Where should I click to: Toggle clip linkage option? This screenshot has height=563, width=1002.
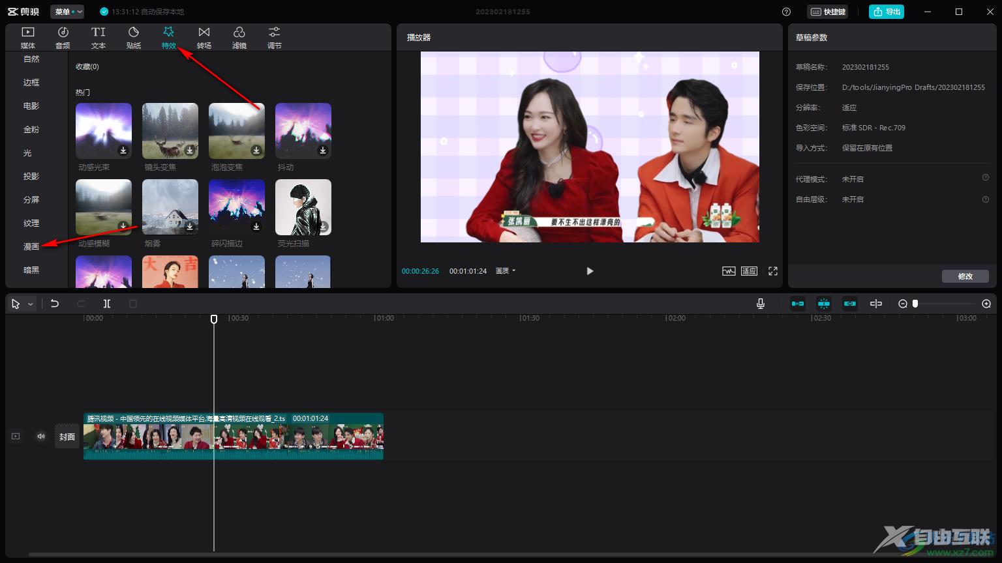tap(850, 304)
